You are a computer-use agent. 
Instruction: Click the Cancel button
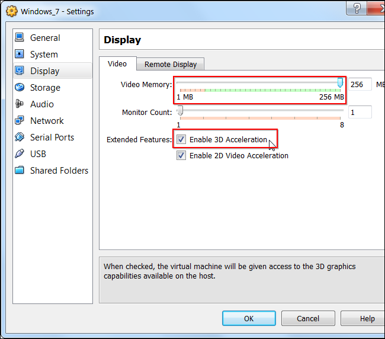click(x=308, y=318)
